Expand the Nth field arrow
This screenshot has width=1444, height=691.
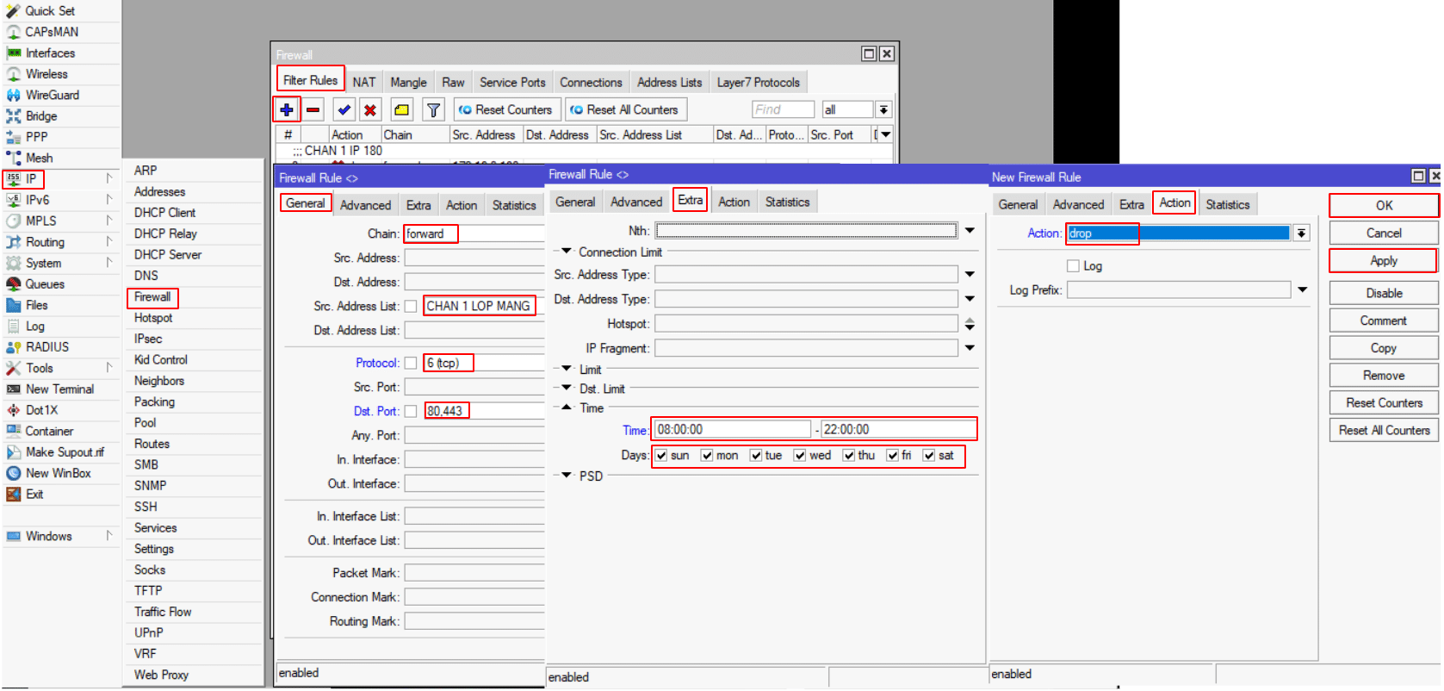(x=970, y=230)
